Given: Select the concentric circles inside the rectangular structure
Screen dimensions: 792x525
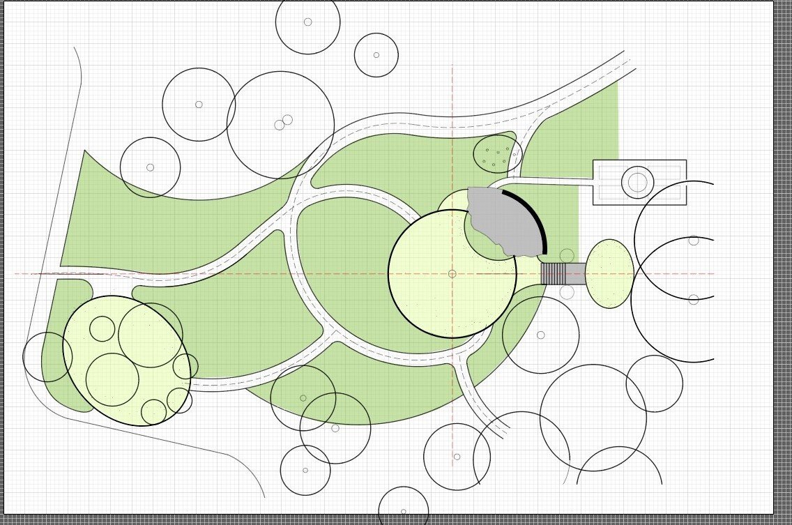Looking at the screenshot, I should pyautogui.click(x=637, y=183).
